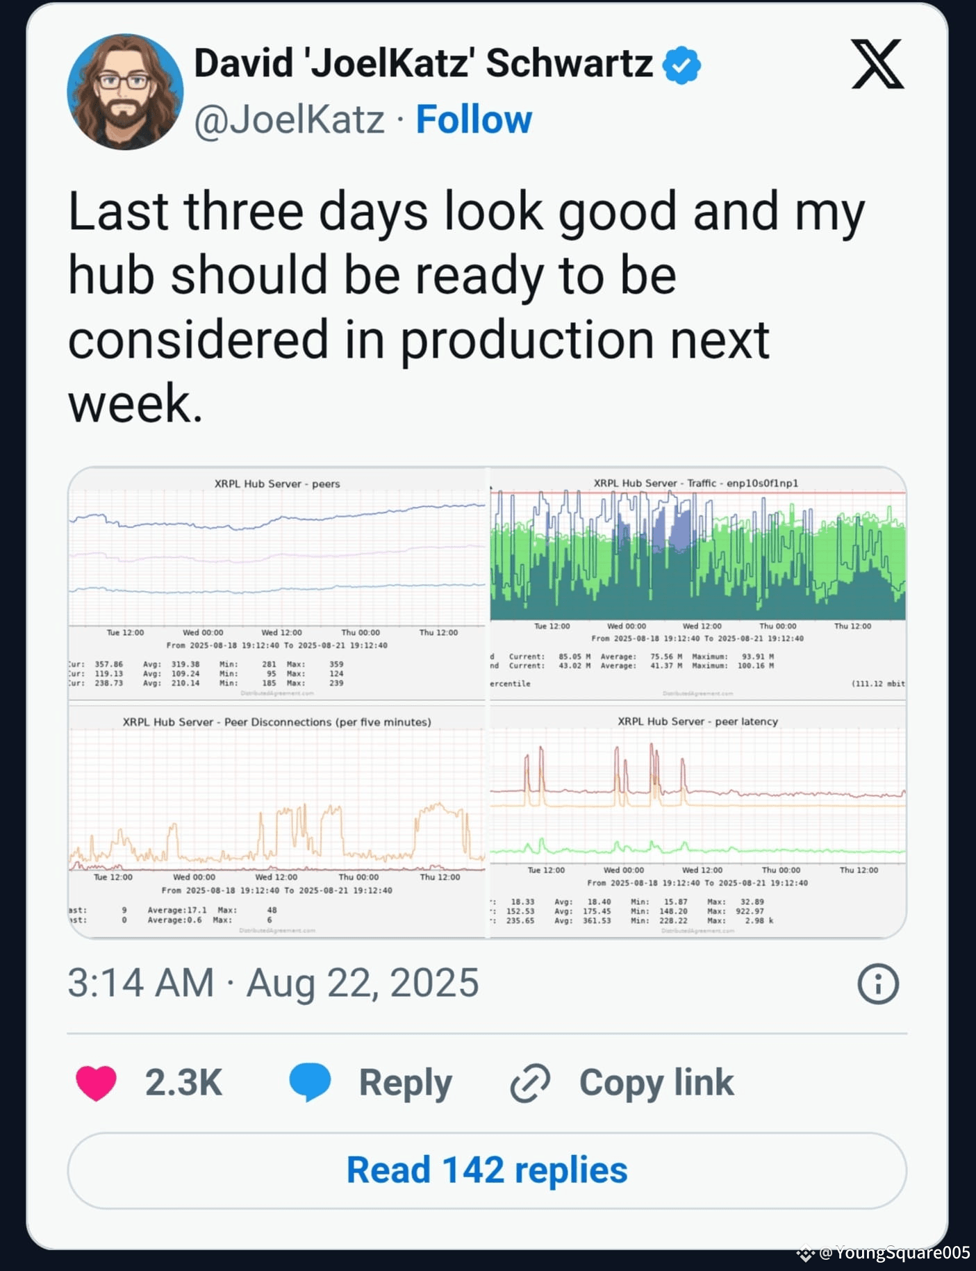Viewport: 976px width, 1271px height.
Task: Open the Read 142 replies button
Action: tap(487, 1170)
